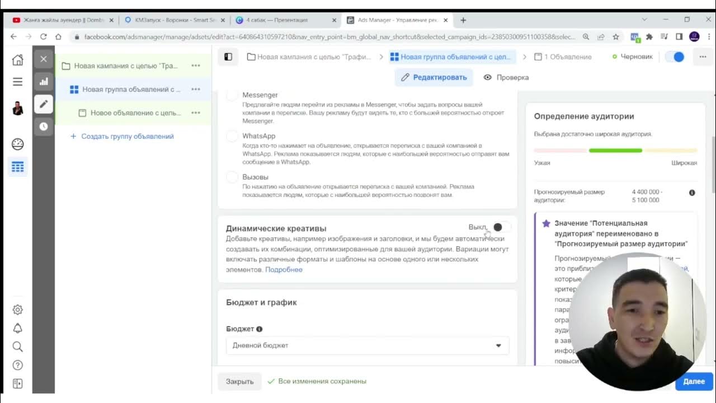716x403 pixels.
Task: Reload the page in browser toolbar
Action: click(43, 36)
